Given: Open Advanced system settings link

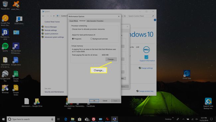Looking at the screenshot, I should coord(54,37).
